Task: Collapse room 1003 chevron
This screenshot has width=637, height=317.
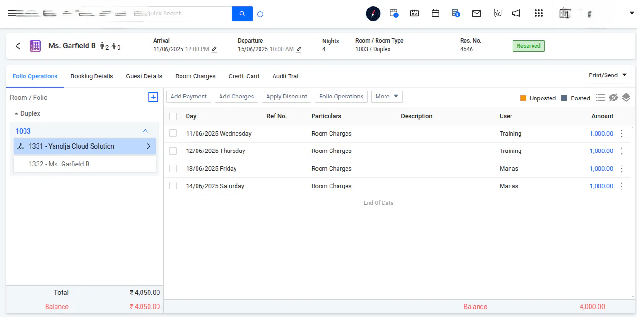Action: 145,131
